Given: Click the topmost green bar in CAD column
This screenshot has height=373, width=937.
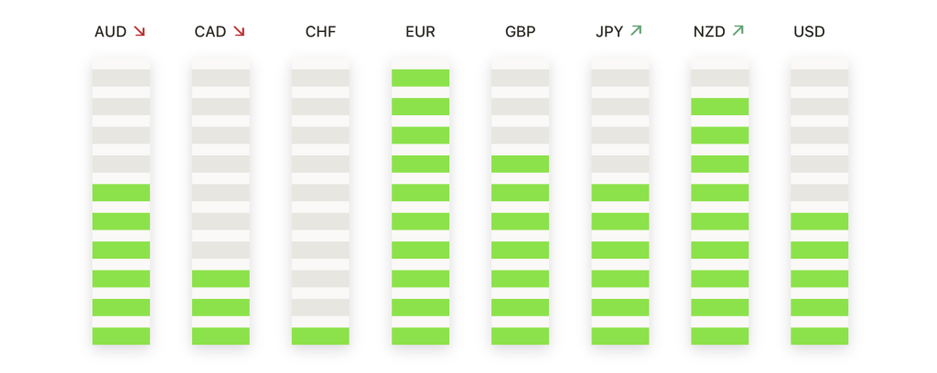Looking at the screenshot, I should pyautogui.click(x=221, y=279).
